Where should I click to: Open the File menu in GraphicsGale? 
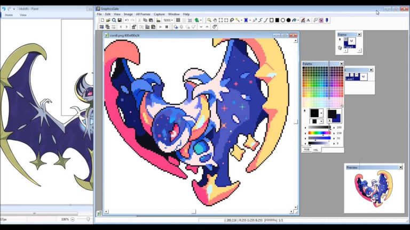tap(99, 14)
